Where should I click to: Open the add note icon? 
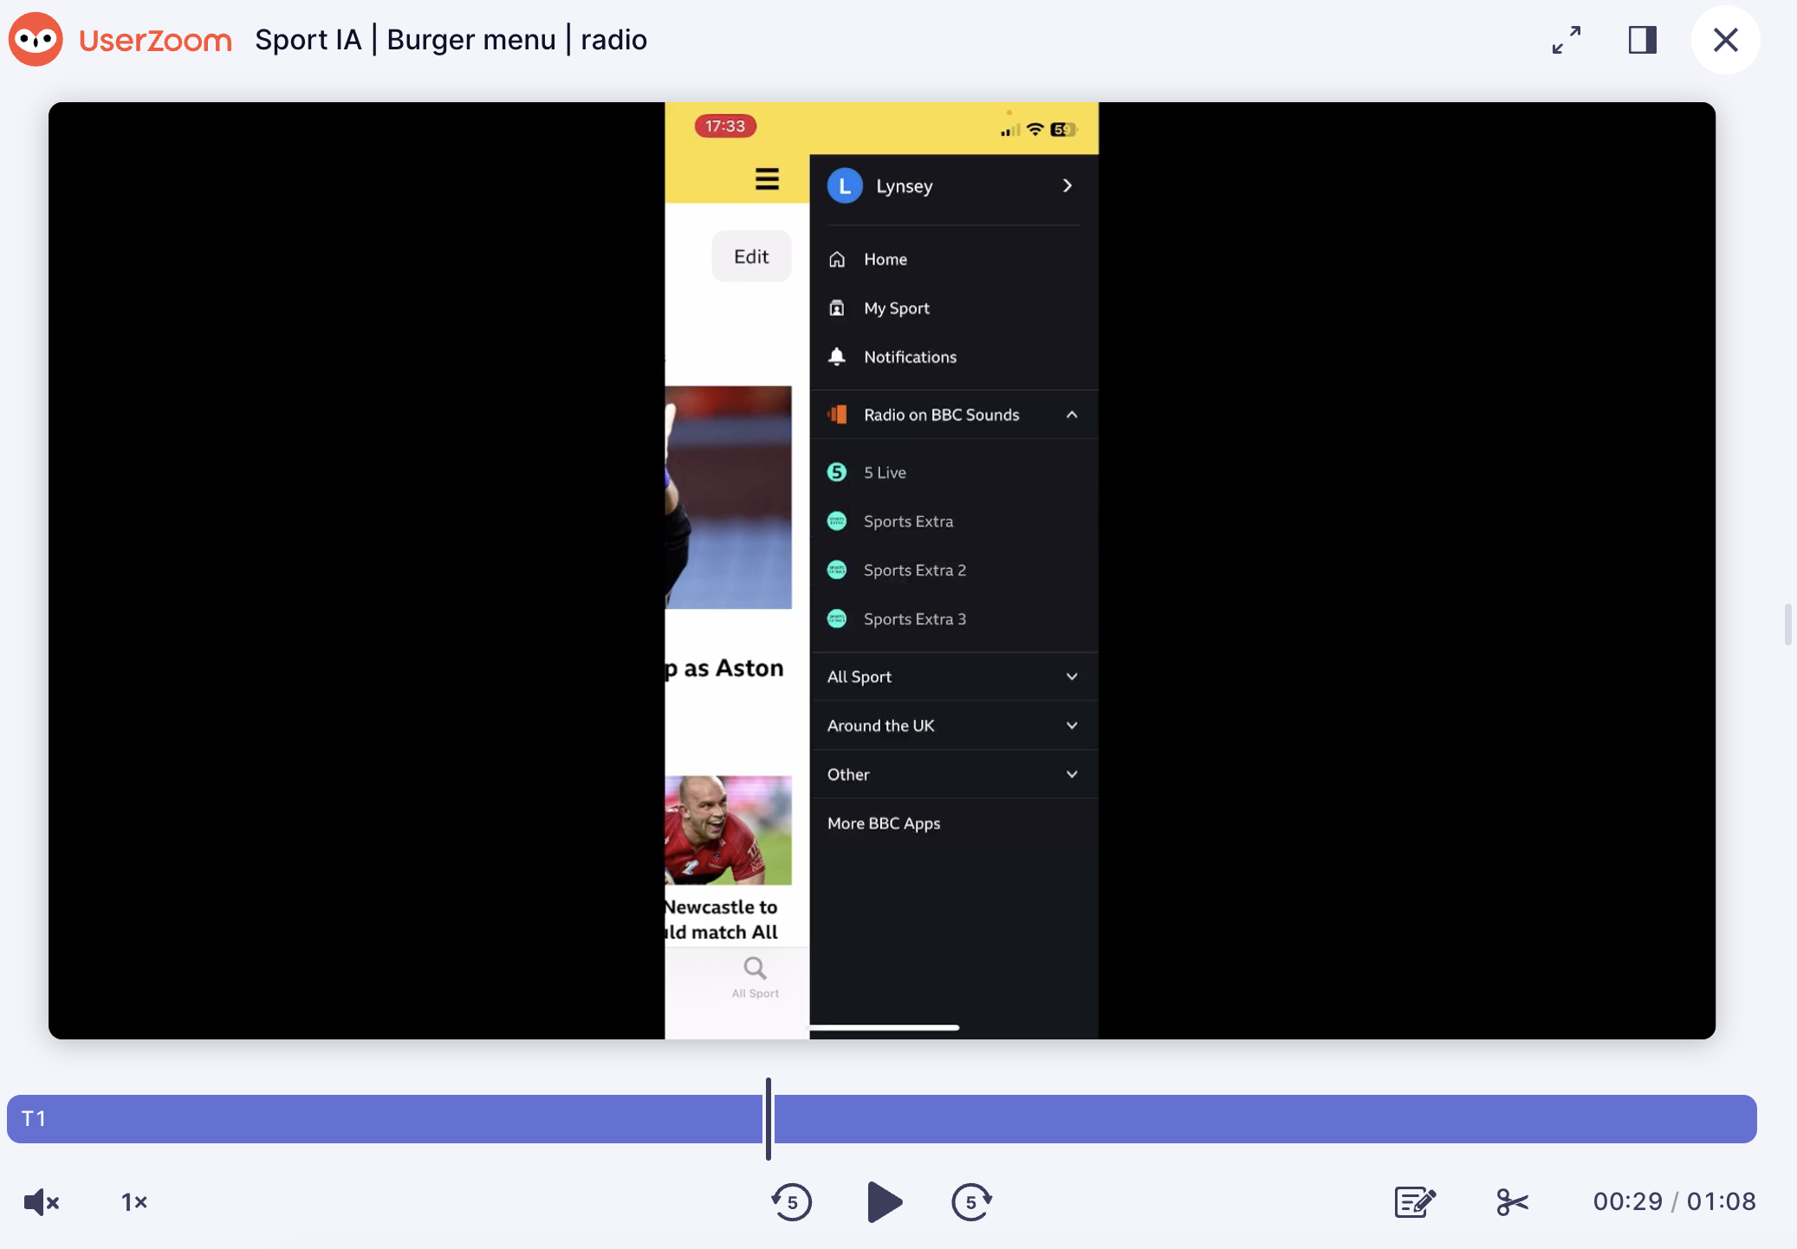click(1415, 1201)
